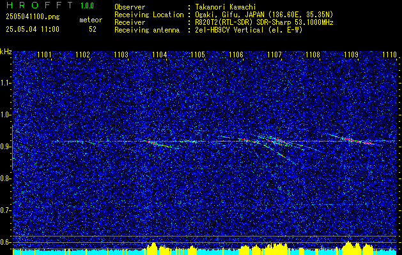Click the 1102 time marker
The height and width of the screenshot is (255, 402).
point(82,55)
